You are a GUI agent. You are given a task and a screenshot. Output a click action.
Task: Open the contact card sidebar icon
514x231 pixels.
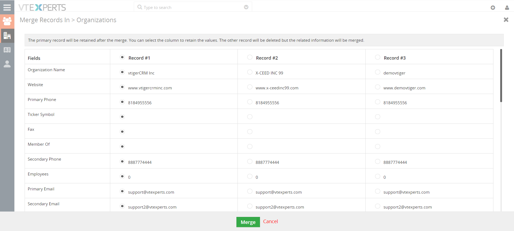point(7,50)
